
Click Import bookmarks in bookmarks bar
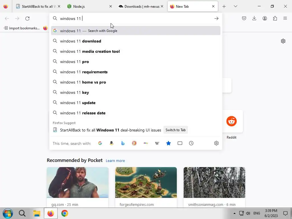coord(22,28)
